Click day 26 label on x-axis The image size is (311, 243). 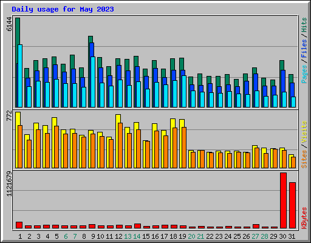[246, 236]
